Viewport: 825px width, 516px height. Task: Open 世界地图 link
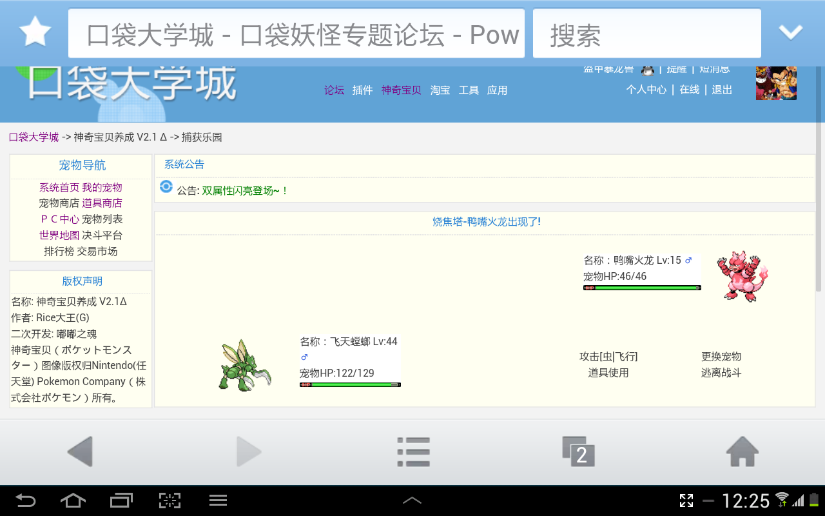click(x=59, y=235)
